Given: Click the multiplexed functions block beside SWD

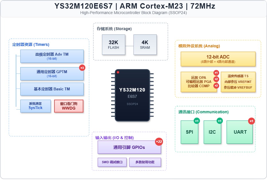Looking at the screenshot, I should (145, 162).
